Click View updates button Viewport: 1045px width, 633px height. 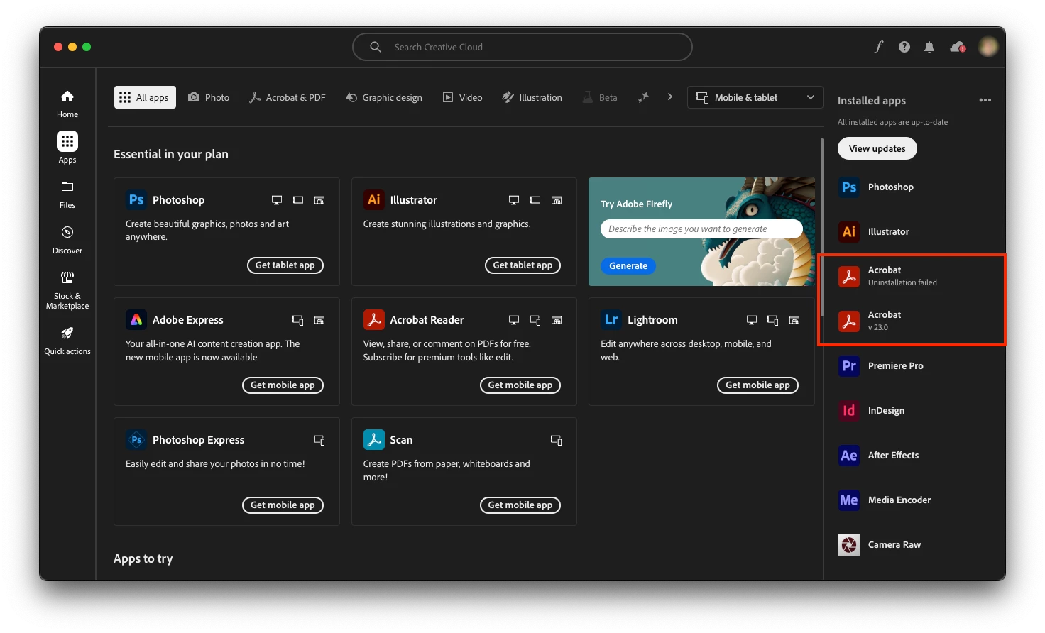click(877, 148)
